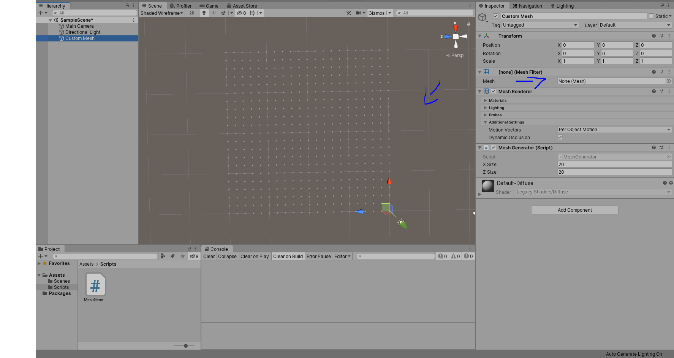Toggle scene audio speaker icon
The width and height of the screenshot is (674, 358).
click(x=214, y=13)
